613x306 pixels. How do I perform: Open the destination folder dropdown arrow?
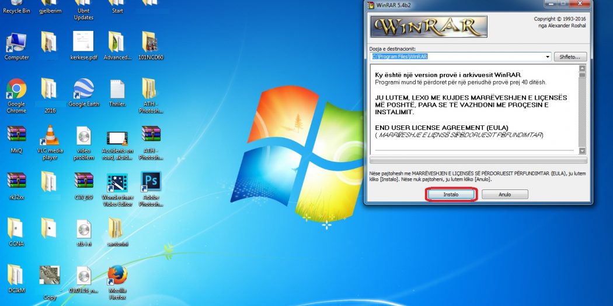(548, 57)
